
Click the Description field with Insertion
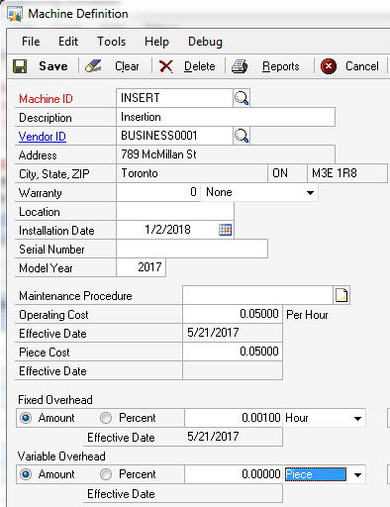(x=226, y=117)
